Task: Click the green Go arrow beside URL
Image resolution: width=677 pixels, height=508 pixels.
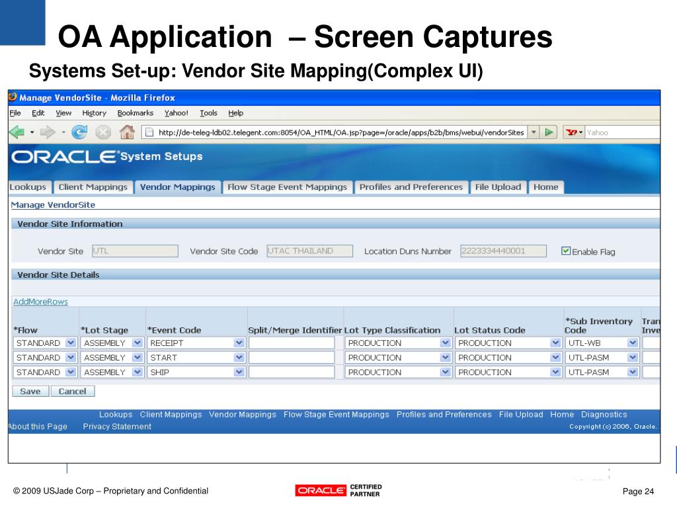Action: 549,132
